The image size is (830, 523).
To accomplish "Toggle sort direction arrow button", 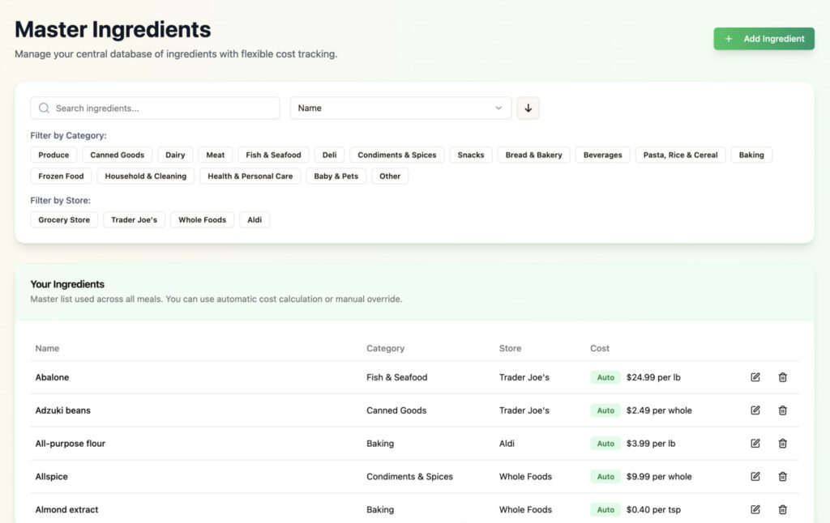I will [528, 108].
